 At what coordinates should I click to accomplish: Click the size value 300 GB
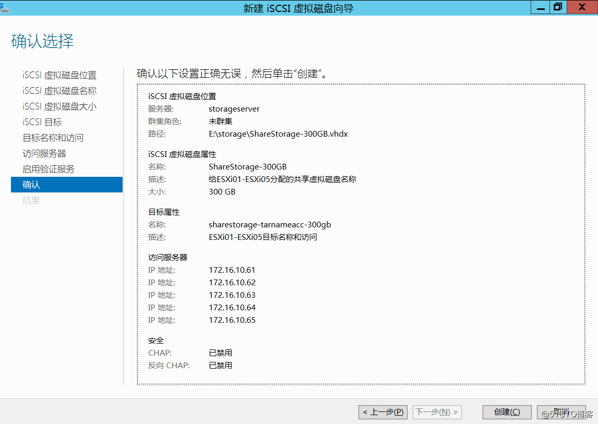click(x=222, y=192)
